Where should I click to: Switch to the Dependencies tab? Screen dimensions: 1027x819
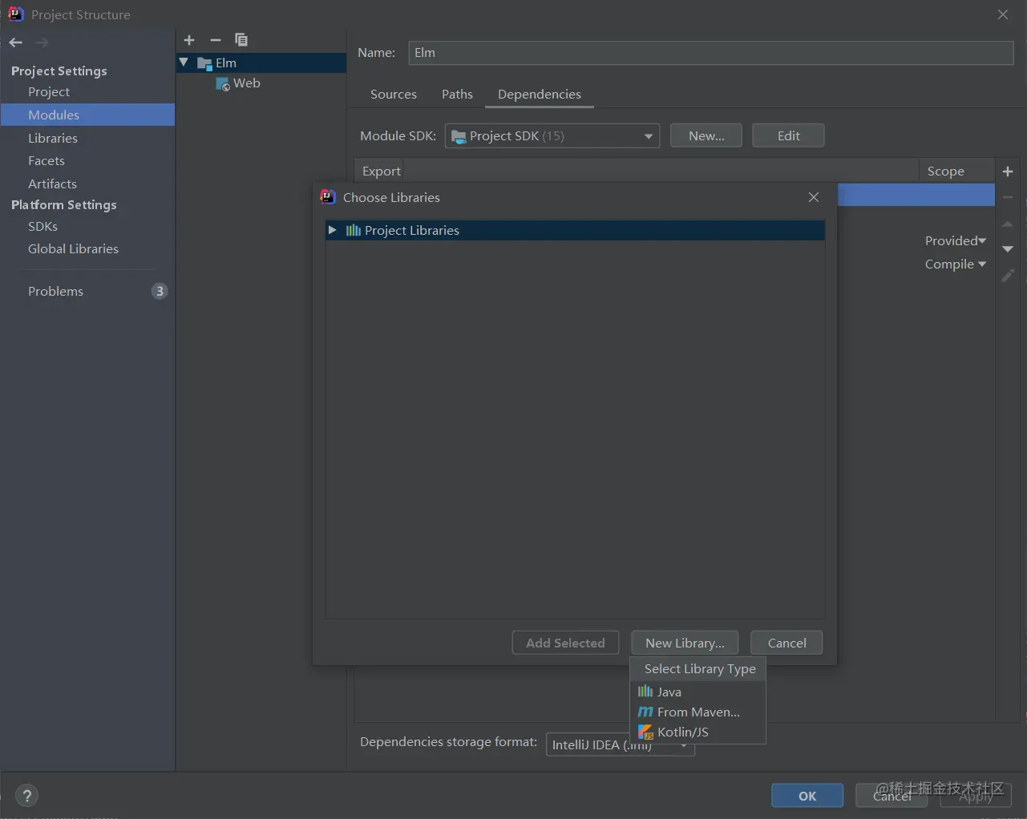point(540,95)
